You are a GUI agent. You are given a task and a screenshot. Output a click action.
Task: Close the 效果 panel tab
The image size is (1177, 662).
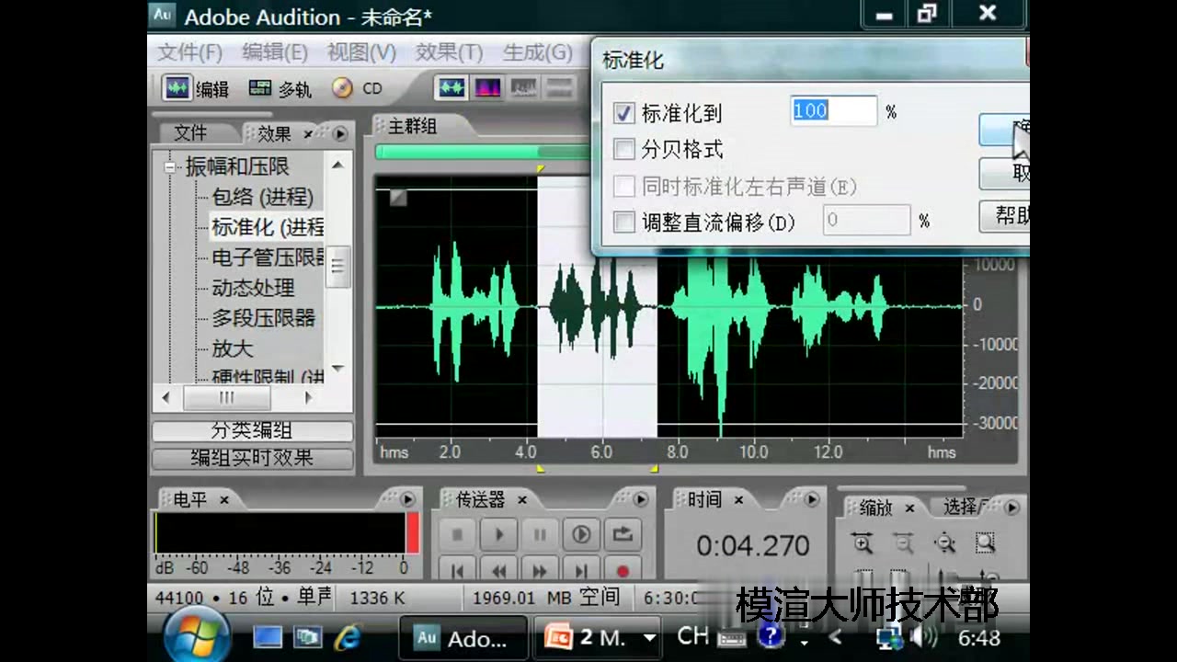click(x=308, y=134)
